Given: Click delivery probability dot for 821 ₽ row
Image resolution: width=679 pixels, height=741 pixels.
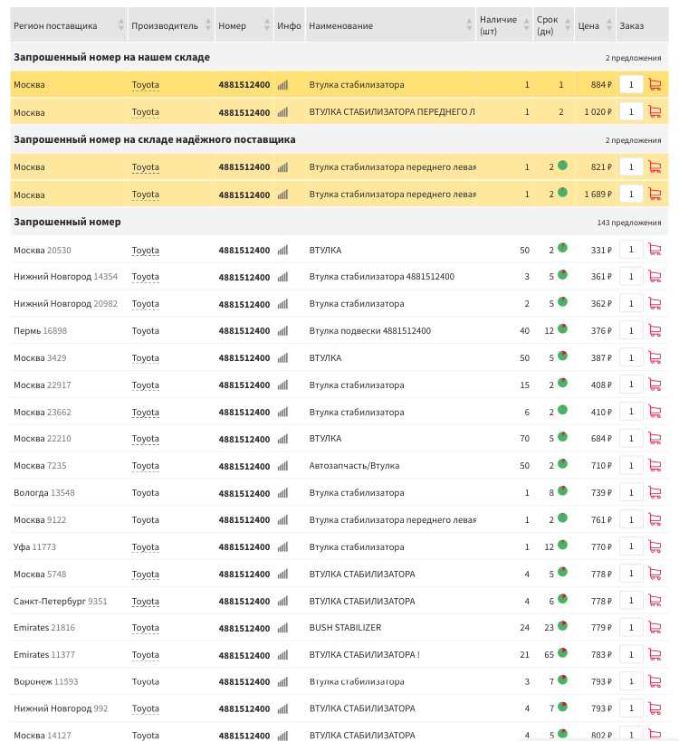Looking at the screenshot, I should pos(562,166).
